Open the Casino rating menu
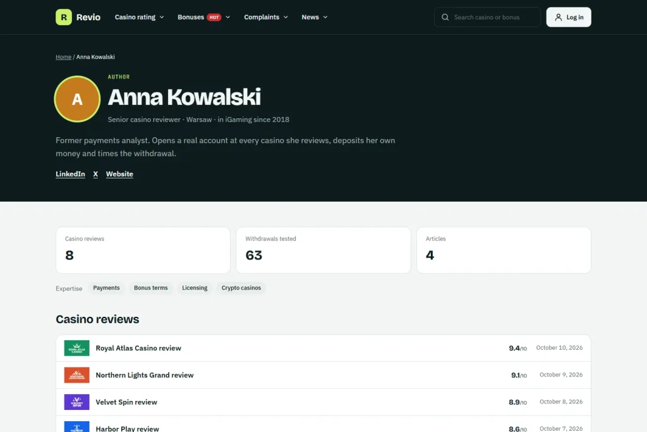Screen dimensions: 647x432 coord(140,17)
